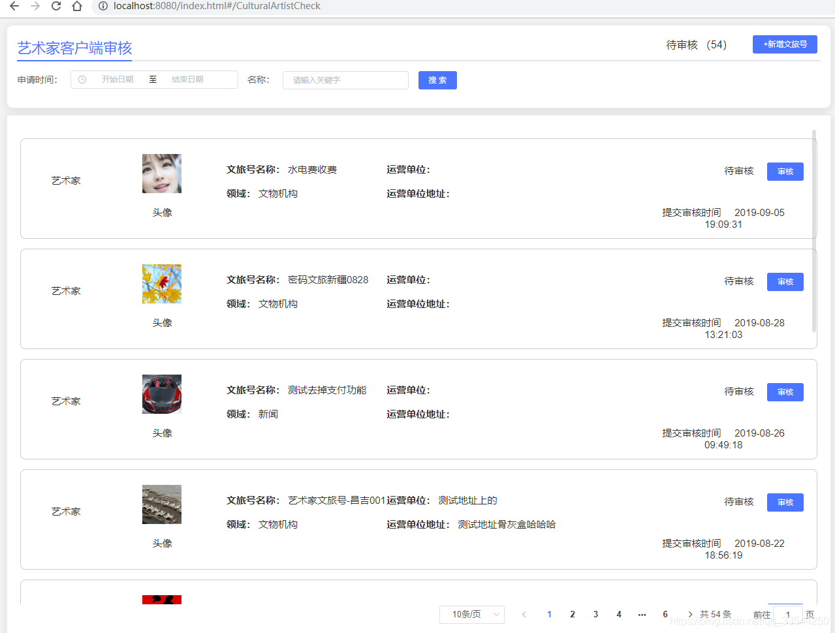Image resolution: width=835 pixels, height=633 pixels.
Task: Click 艺术家 label in the 测试去掉支付功能 card
Action: [x=66, y=401]
